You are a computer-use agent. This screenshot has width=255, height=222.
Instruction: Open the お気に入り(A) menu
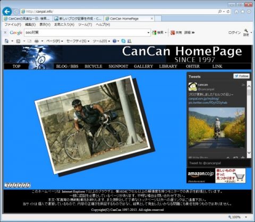(x=64, y=24)
